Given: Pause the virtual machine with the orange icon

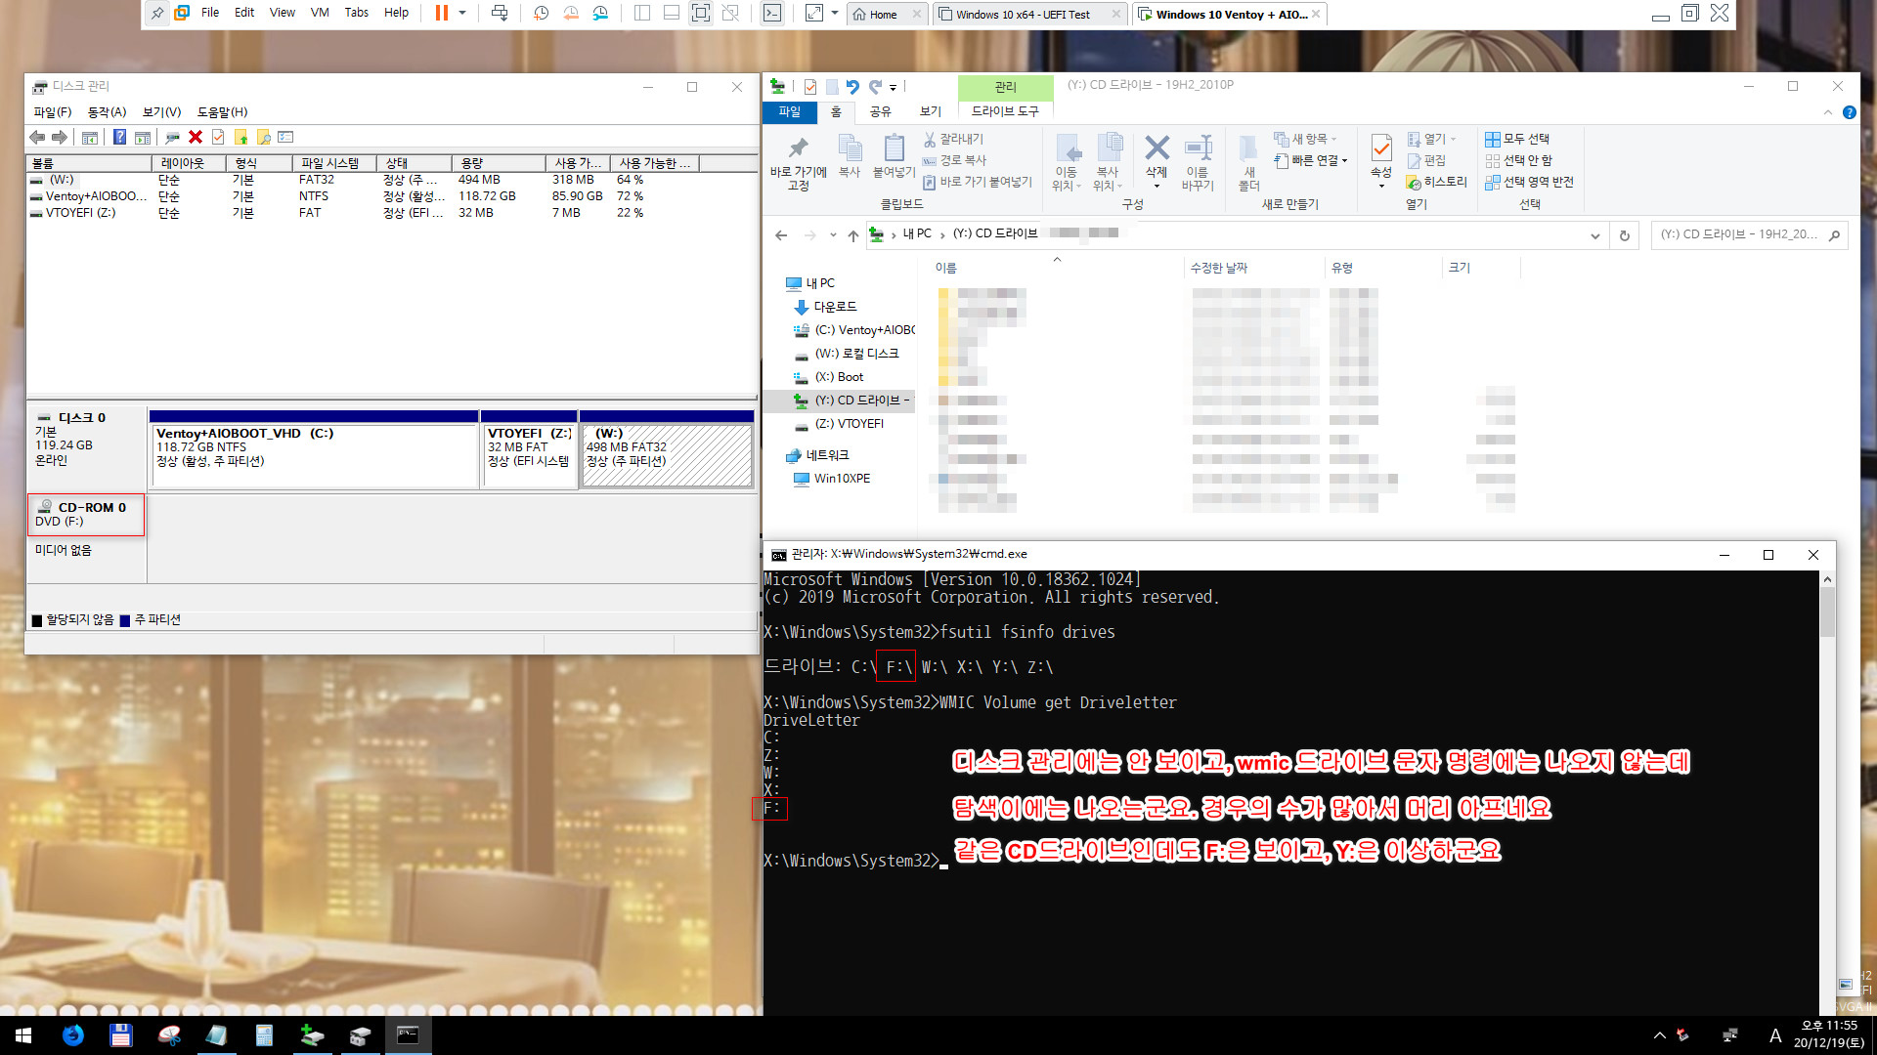Looking at the screenshot, I should point(441,14).
